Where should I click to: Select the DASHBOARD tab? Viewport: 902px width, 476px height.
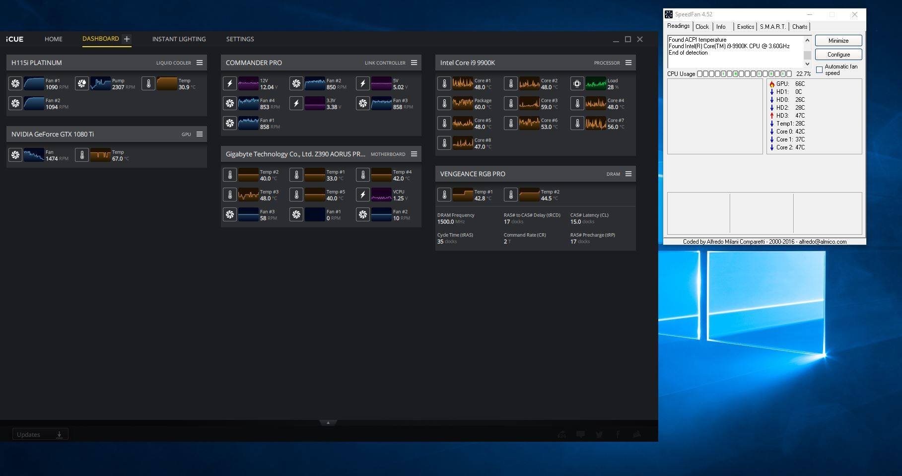point(101,39)
